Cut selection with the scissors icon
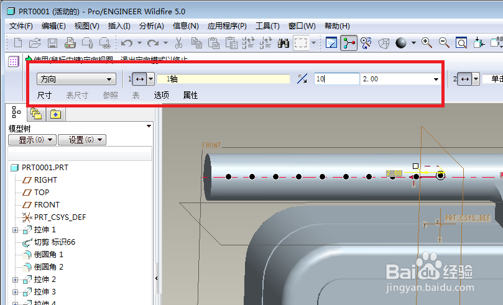This screenshot has width=503, height=305. [179, 43]
